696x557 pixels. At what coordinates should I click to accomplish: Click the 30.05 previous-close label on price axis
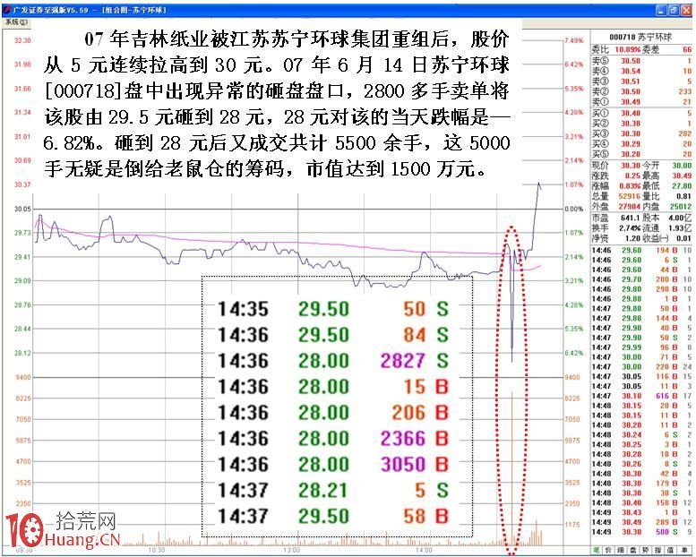tap(22, 209)
